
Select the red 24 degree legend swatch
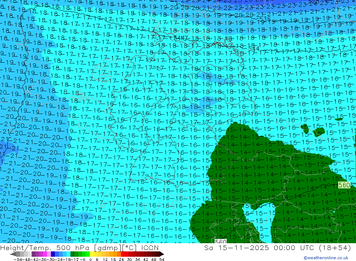pyautogui.click(x=123, y=254)
